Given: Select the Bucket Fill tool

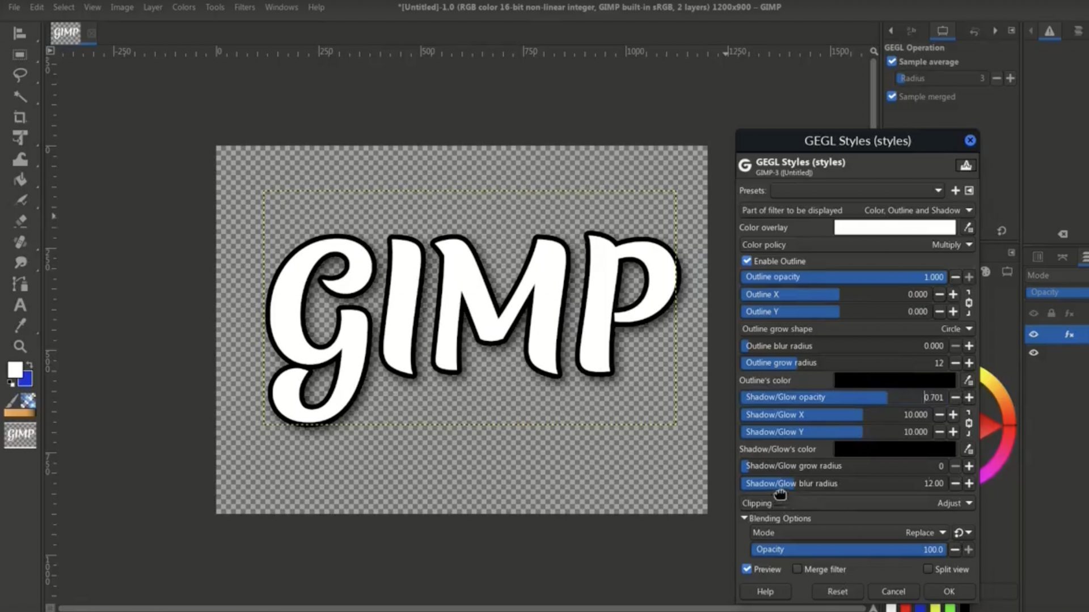Looking at the screenshot, I should (20, 180).
